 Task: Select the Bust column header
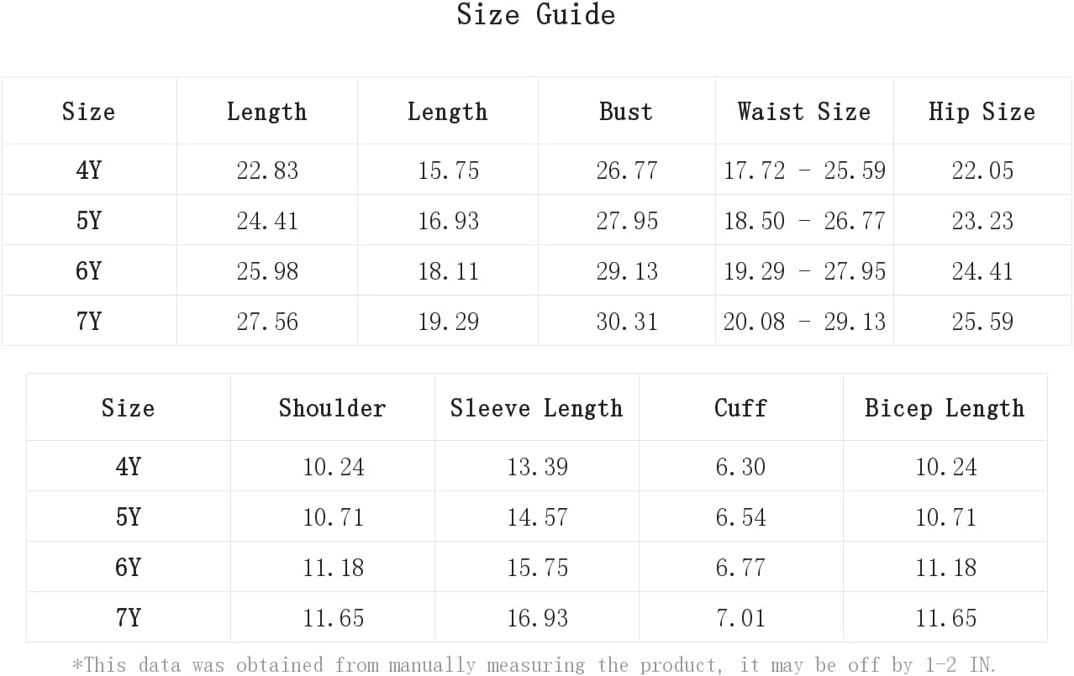pyautogui.click(x=626, y=112)
